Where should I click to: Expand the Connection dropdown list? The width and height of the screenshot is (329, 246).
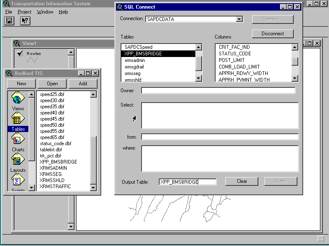pos(239,19)
